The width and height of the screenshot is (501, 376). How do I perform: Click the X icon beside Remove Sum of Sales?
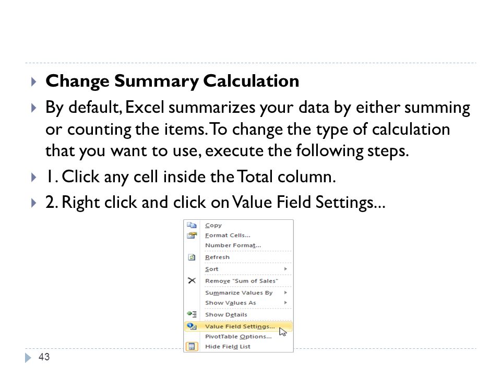[192, 281]
